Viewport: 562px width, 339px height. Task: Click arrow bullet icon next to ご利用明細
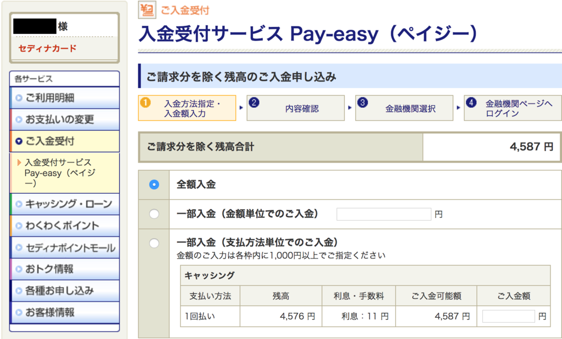click(x=19, y=98)
